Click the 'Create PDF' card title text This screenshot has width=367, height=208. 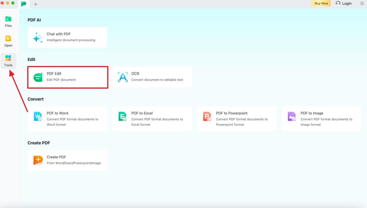[x=56, y=157]
